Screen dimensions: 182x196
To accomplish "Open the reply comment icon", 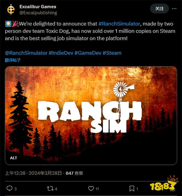I will (x=9, y=188).
